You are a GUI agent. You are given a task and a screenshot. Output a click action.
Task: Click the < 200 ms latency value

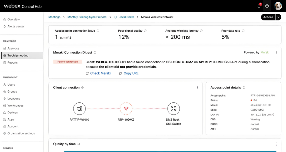tap(178, 37)
